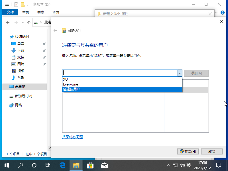Viewport: 228px width, 171px height.
Task: Open the notification center icon
Action: point(219,165)
